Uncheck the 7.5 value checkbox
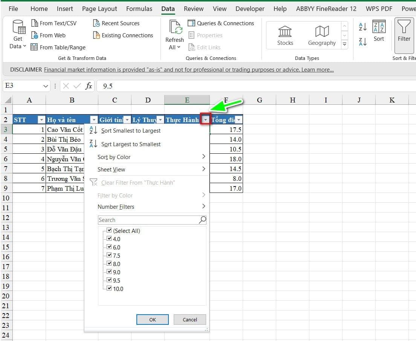 point(109,255)
